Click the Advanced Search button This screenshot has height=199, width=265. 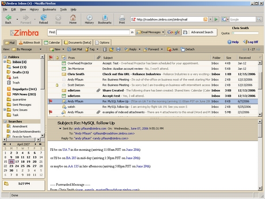coord(202,32)
